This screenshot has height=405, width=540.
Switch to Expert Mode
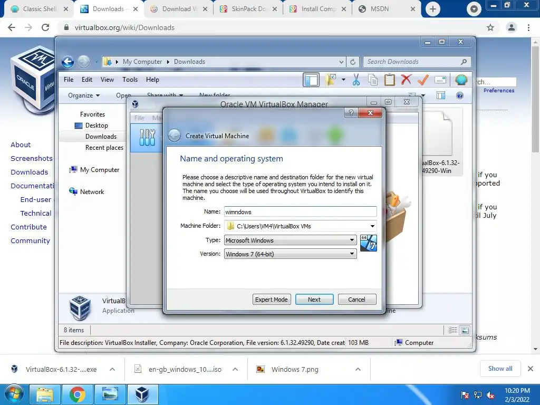pos(272,300)
